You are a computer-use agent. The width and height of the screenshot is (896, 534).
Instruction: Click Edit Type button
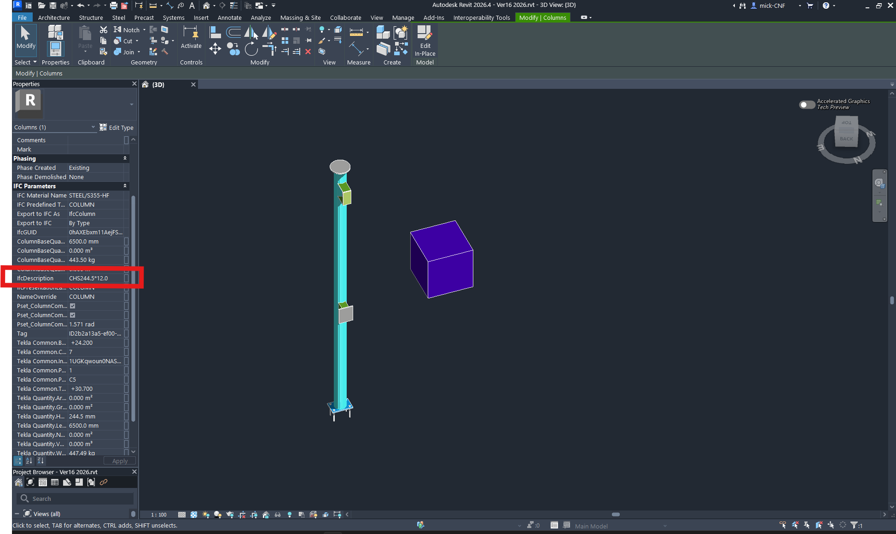[116, 128]
